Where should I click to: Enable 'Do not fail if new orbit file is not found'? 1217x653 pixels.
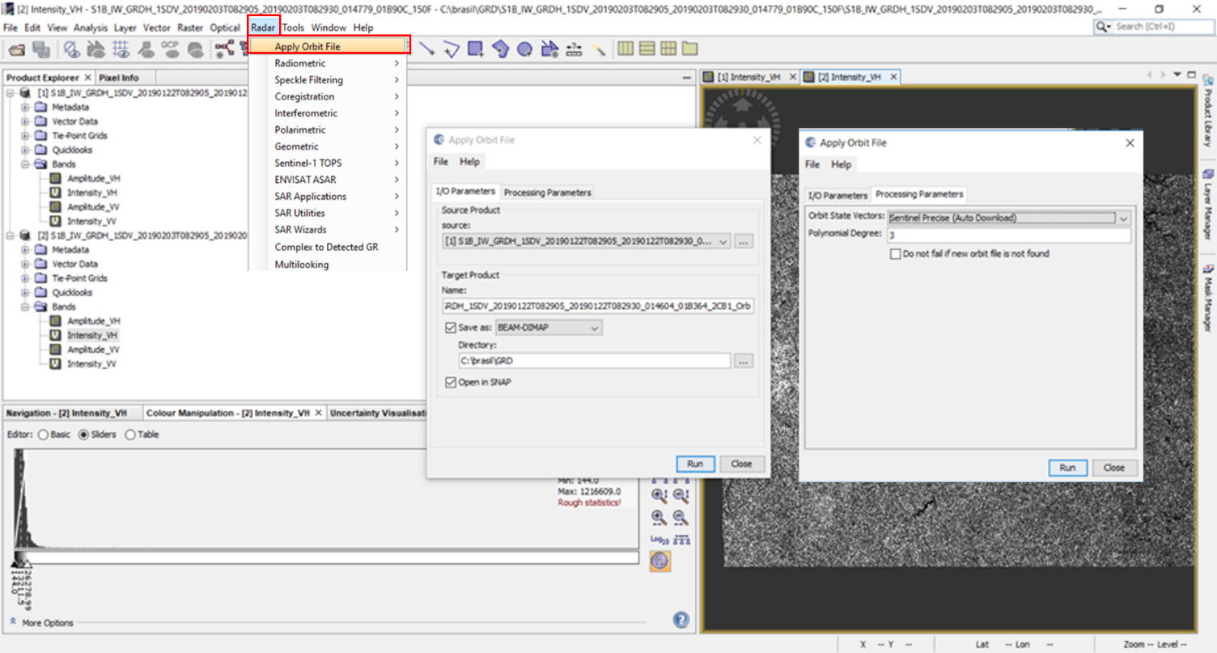[895, 254]
